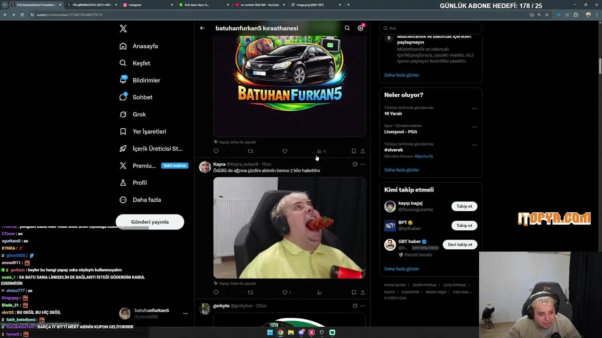The image size is (602, 338).
Task: Open the Daha fazla sidebar menu
Action: (x=141, y=200)
